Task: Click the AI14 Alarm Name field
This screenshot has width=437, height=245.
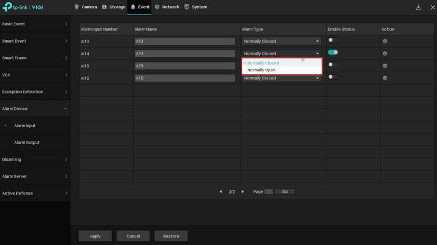Action: (x=185, y=54)
